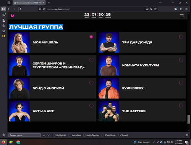Click the Сергей Шнуров artist photo
The height and width of the screenshot is (145, 191).
coord(19,65)
